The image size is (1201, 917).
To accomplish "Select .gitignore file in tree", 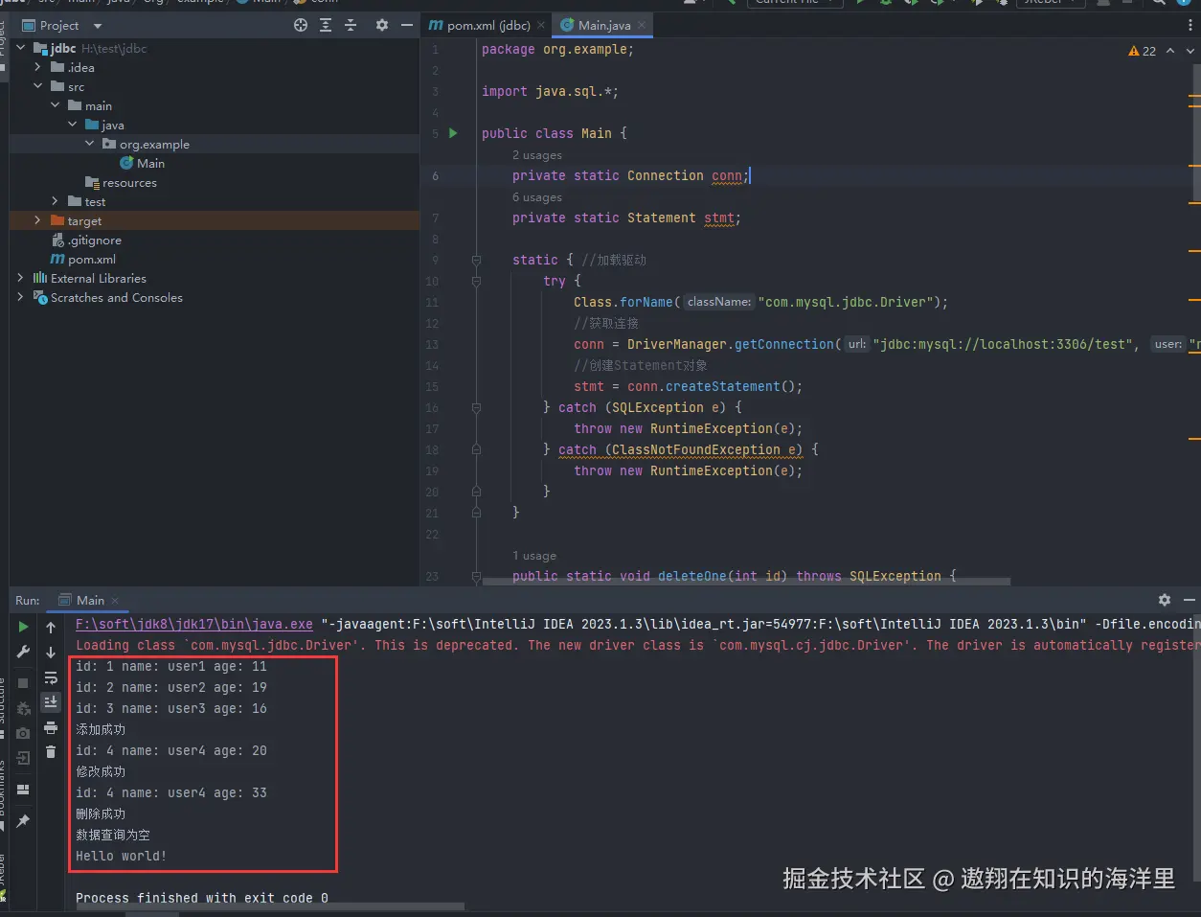I will point(86,240).
